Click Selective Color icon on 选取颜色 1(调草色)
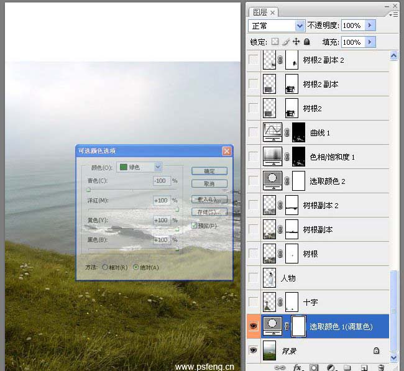The image size is (404, 371). point(272,326)
